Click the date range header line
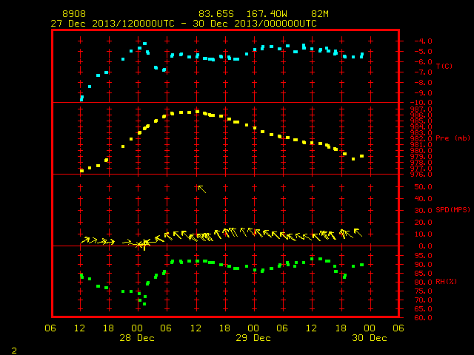This screenshot has height=355, width=474. click(184, 24)
